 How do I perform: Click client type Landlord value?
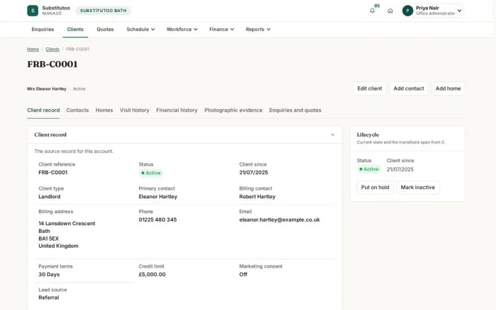click(x=50, y=197)
